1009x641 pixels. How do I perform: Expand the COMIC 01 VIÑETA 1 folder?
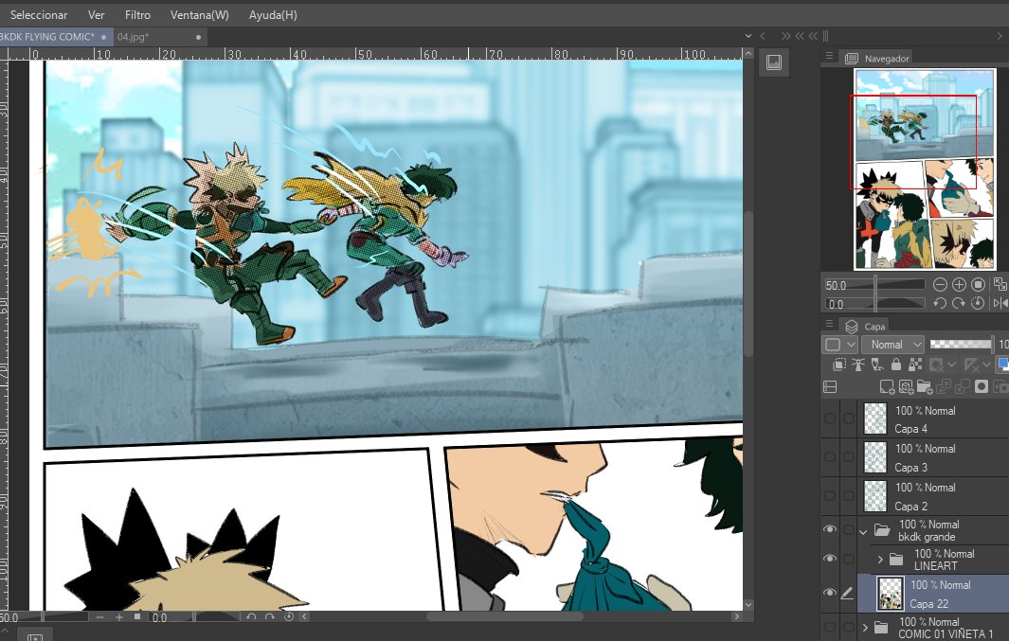click(x=865, y=627)
